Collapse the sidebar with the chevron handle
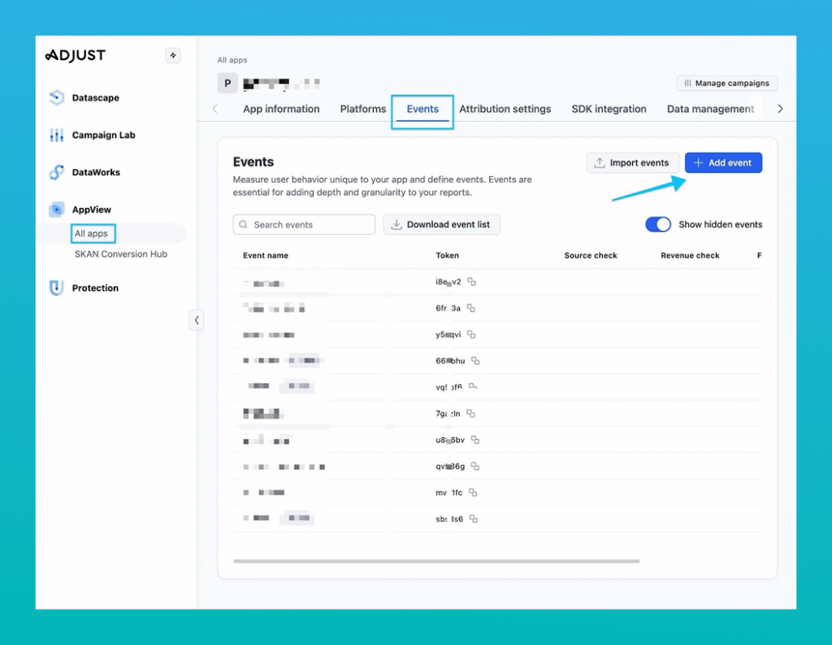Image resolution: width=832 pixels, height=645 pixels. coord(197,320)
